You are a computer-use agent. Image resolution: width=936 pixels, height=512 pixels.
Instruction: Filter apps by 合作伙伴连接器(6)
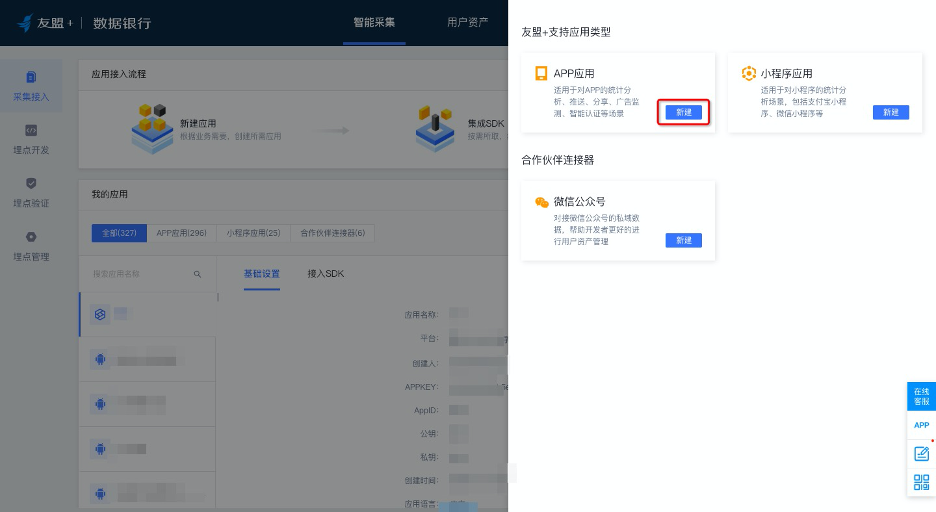click(333, 233)
